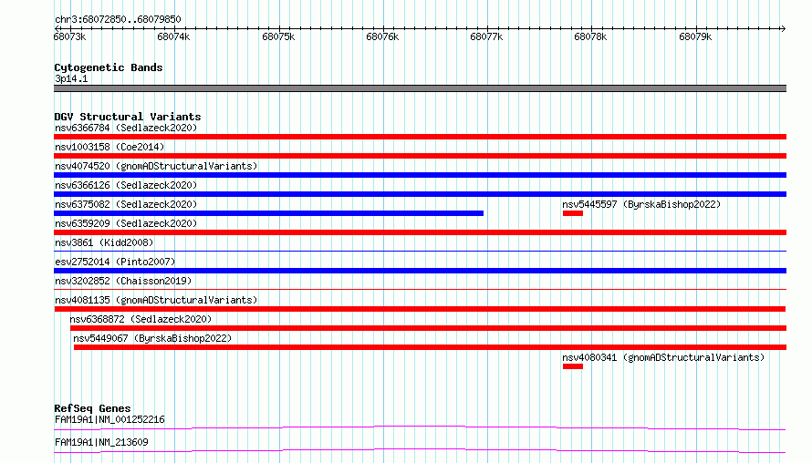Click the 68076k ruler tick label
Screen dimensions: 812x463
click(382, 36)
